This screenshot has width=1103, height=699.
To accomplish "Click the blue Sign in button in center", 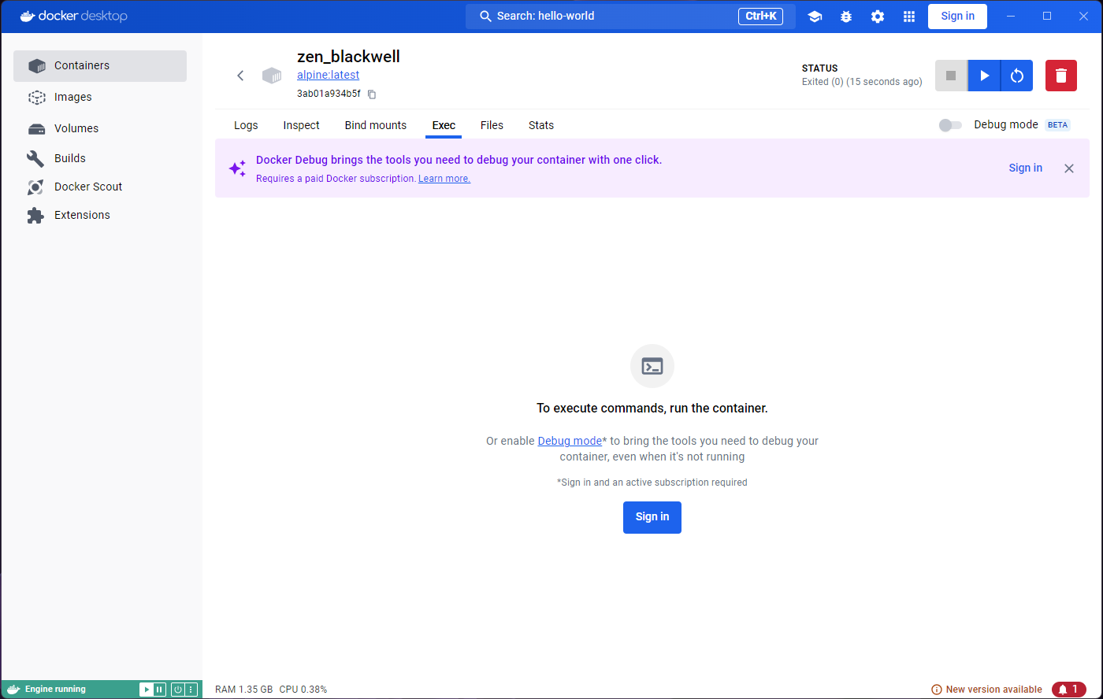I will (x=652, y=517).
